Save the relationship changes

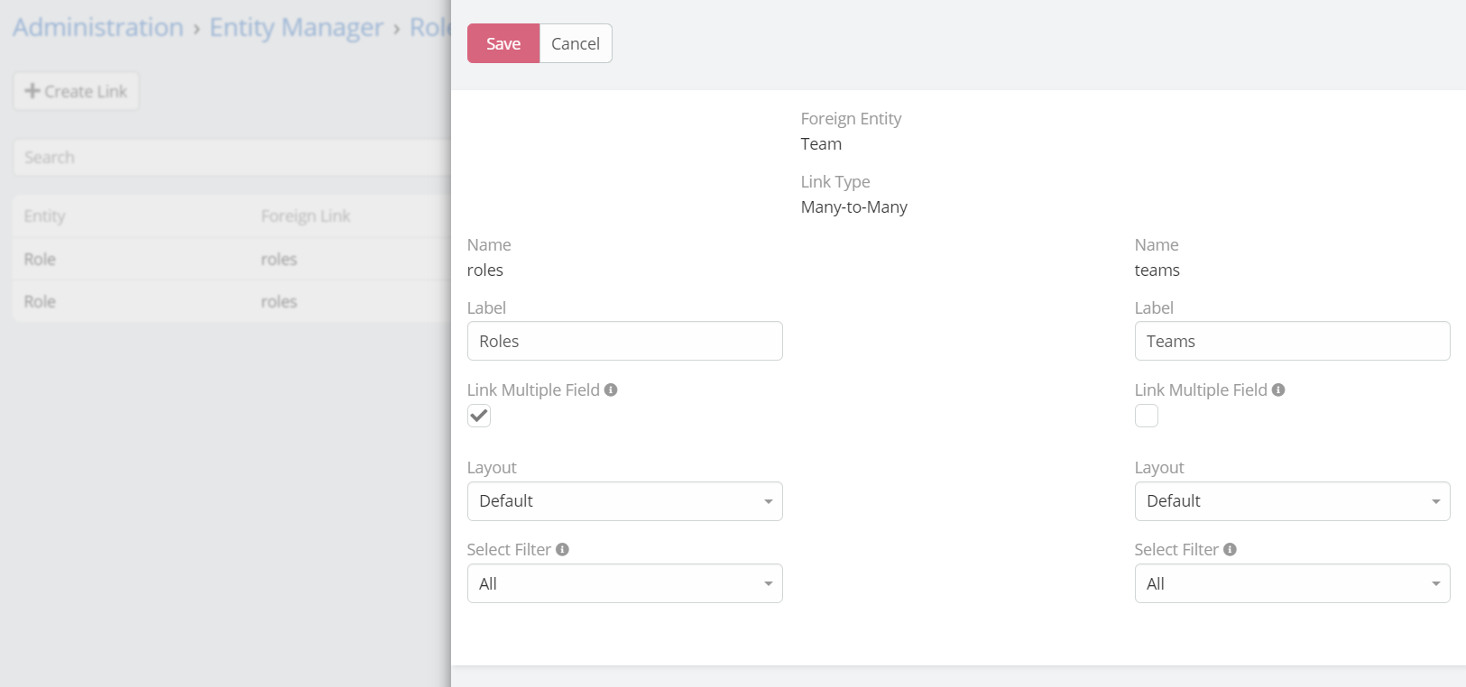tap(503, 43)
